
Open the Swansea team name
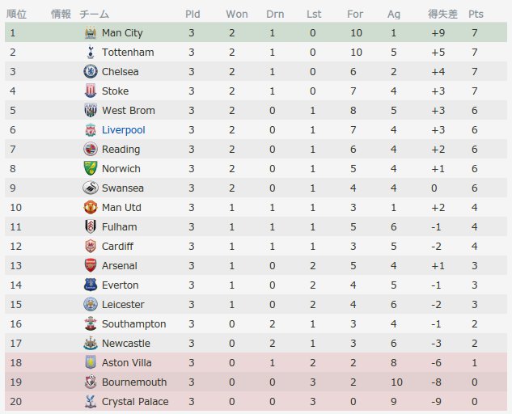(x=123, y=188)
